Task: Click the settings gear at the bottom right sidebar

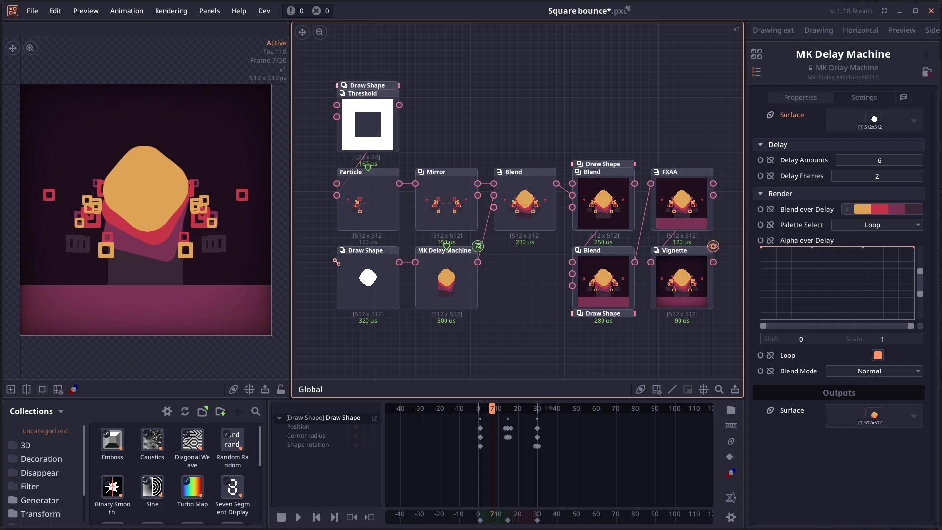Action: [x=731, y=517]
